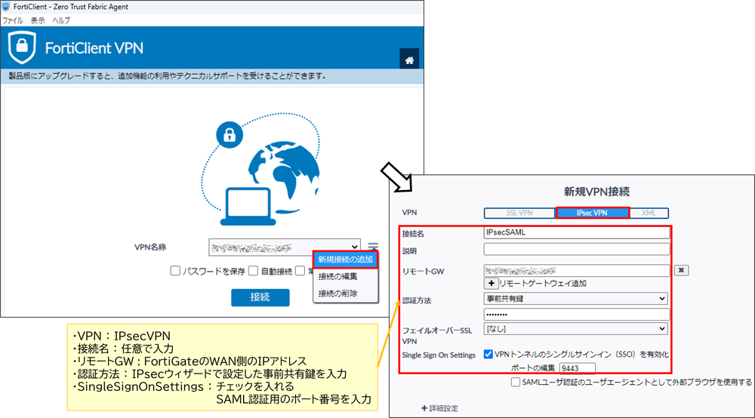
Task: Enable 外部ブラウザを使用する SAML checkbox
Action: [x=516, y=382]
